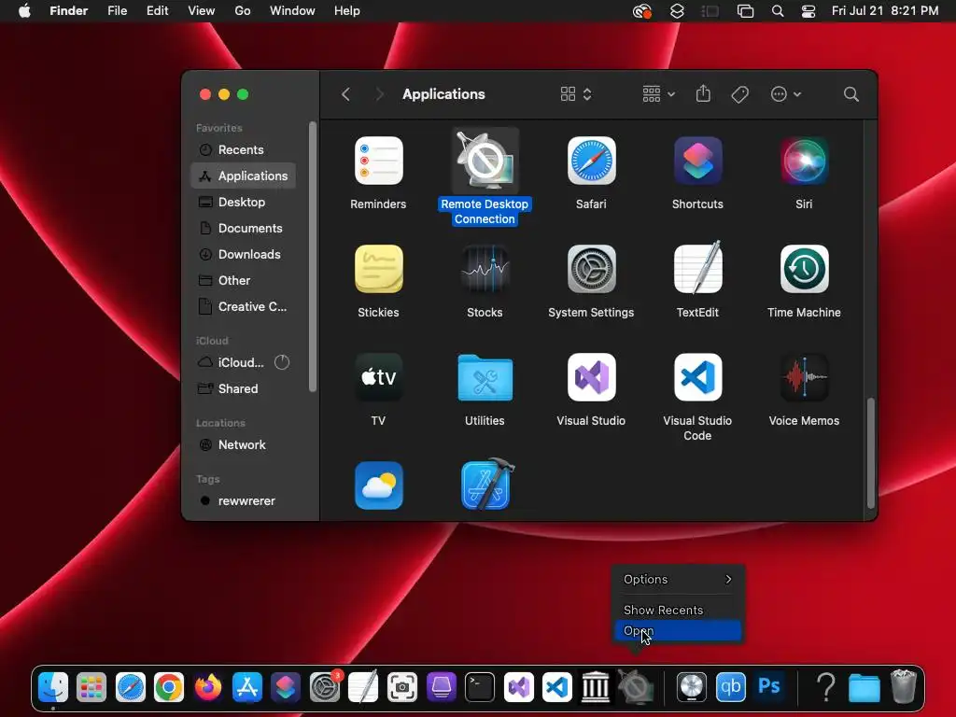Image resolution: width=956 pixels, height=717 pixels.
Task: Open iCloud Drive in the sidebar
Action: tap(244, 363)
